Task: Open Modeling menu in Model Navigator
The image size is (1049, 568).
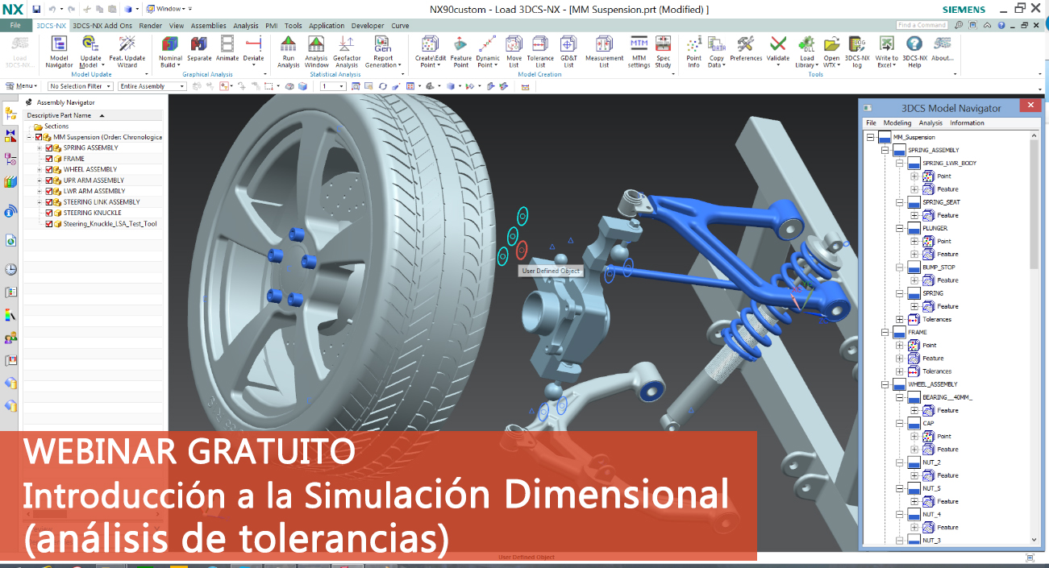Action: point(897,123)
